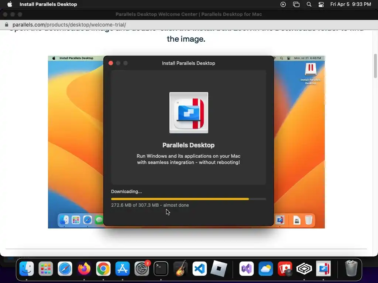This screenshot has height=283, width=378.
Task: Open the purple Visual Studio Dock icon
Action: 246,268
